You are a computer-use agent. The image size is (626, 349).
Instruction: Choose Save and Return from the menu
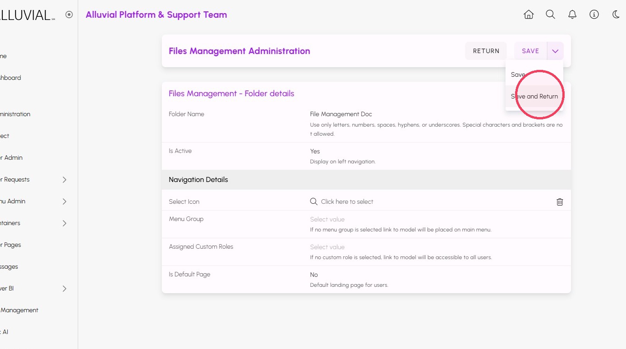(534, 96)
